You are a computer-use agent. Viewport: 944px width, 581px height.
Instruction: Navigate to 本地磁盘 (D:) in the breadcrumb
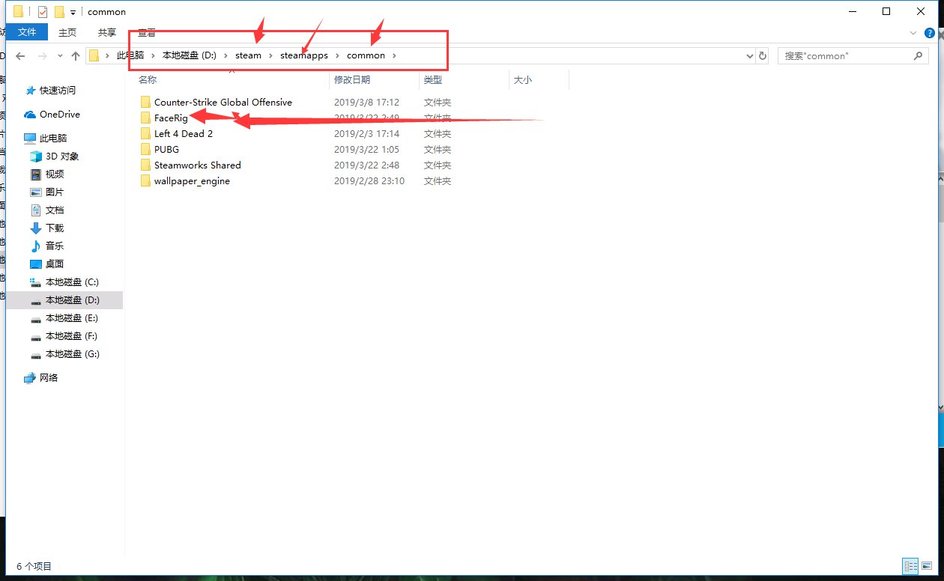[x=190, y=55]
